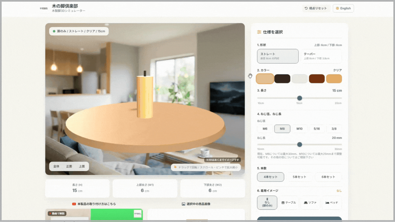Select なし (脚のみ) fitting image option
The height and width of the screenshot is (222, 395).
point(267,202)
